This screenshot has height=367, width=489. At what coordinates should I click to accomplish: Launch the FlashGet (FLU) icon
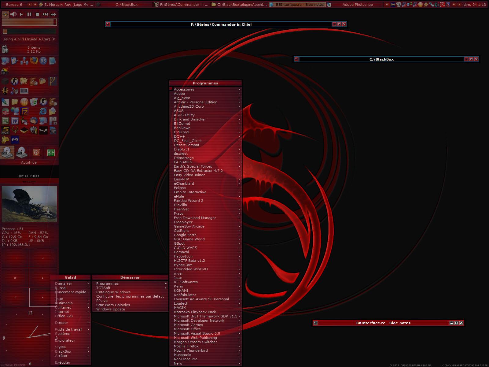point(5,111)
